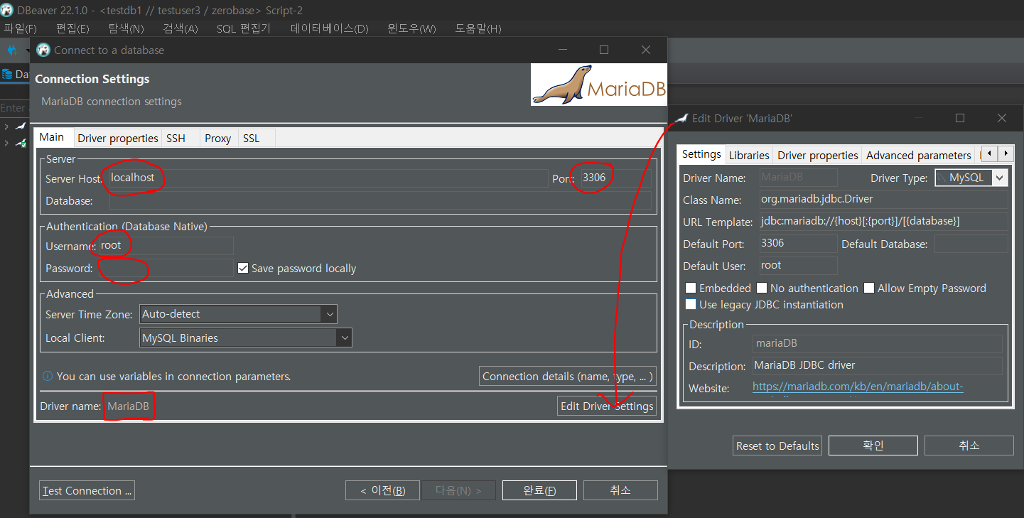Toggle Use legacy JDBC instantiation checkbox
This screenshot has width=1024, height=518.
[x=691, y=304]
